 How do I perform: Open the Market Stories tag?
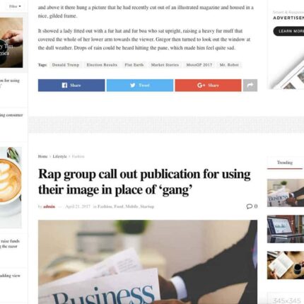pos(165,65)
